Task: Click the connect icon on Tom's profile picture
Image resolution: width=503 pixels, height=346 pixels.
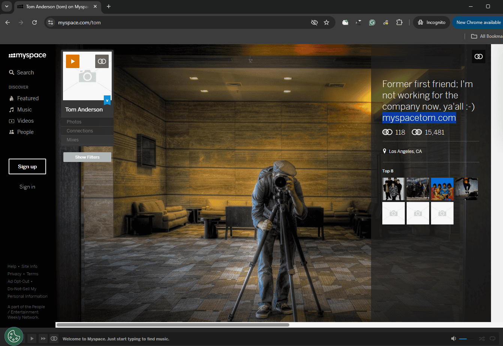Action: (102, 61)
